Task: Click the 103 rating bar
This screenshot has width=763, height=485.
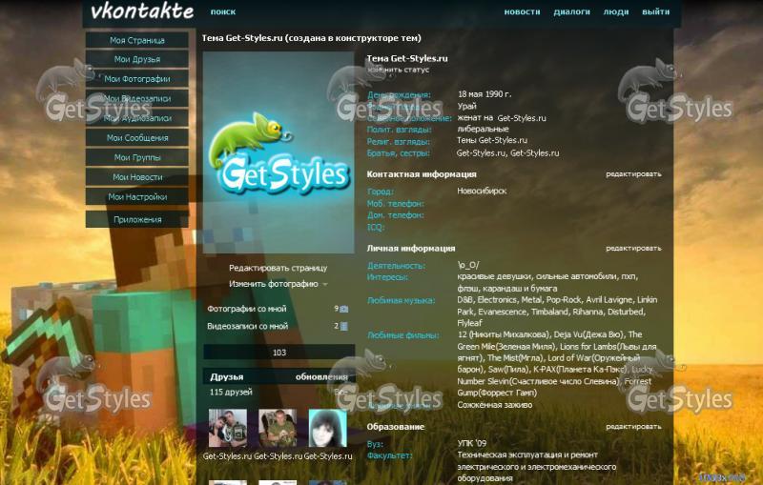Action: [x=278, y=353]
